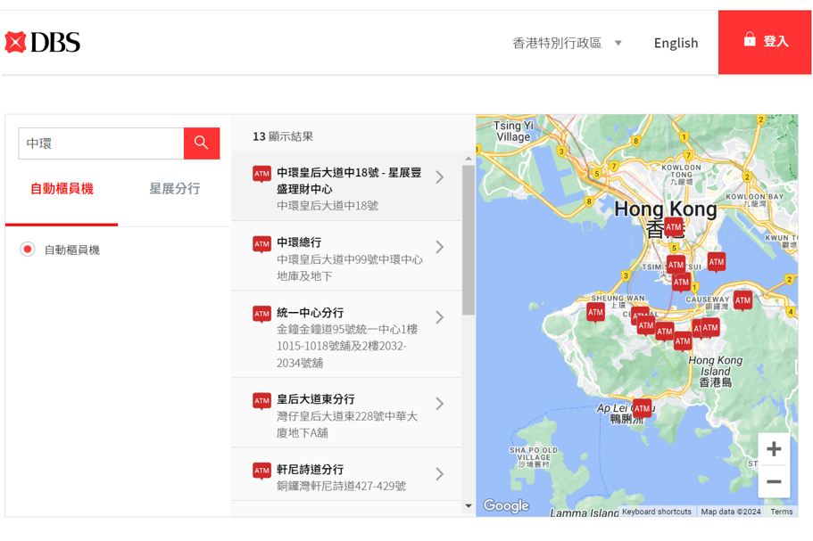Open the 香港特別行政區 region dropdown

[x=567, y=43]
